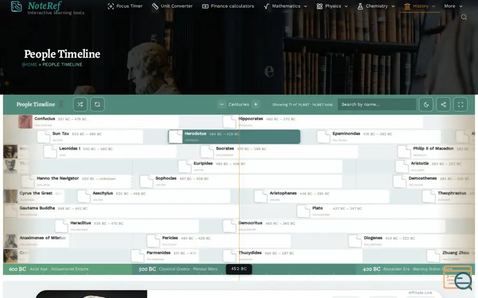Open the Democritus card
The width and height of the screenshot is (478, 298).
coord(334,226)
